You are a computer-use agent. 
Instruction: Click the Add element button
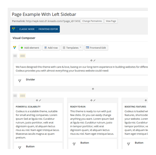tap(30, 48)
